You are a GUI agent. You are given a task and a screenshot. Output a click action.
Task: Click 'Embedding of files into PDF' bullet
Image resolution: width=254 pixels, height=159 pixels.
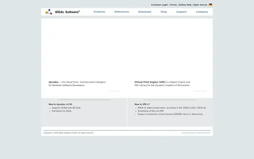tap(151, 111)
